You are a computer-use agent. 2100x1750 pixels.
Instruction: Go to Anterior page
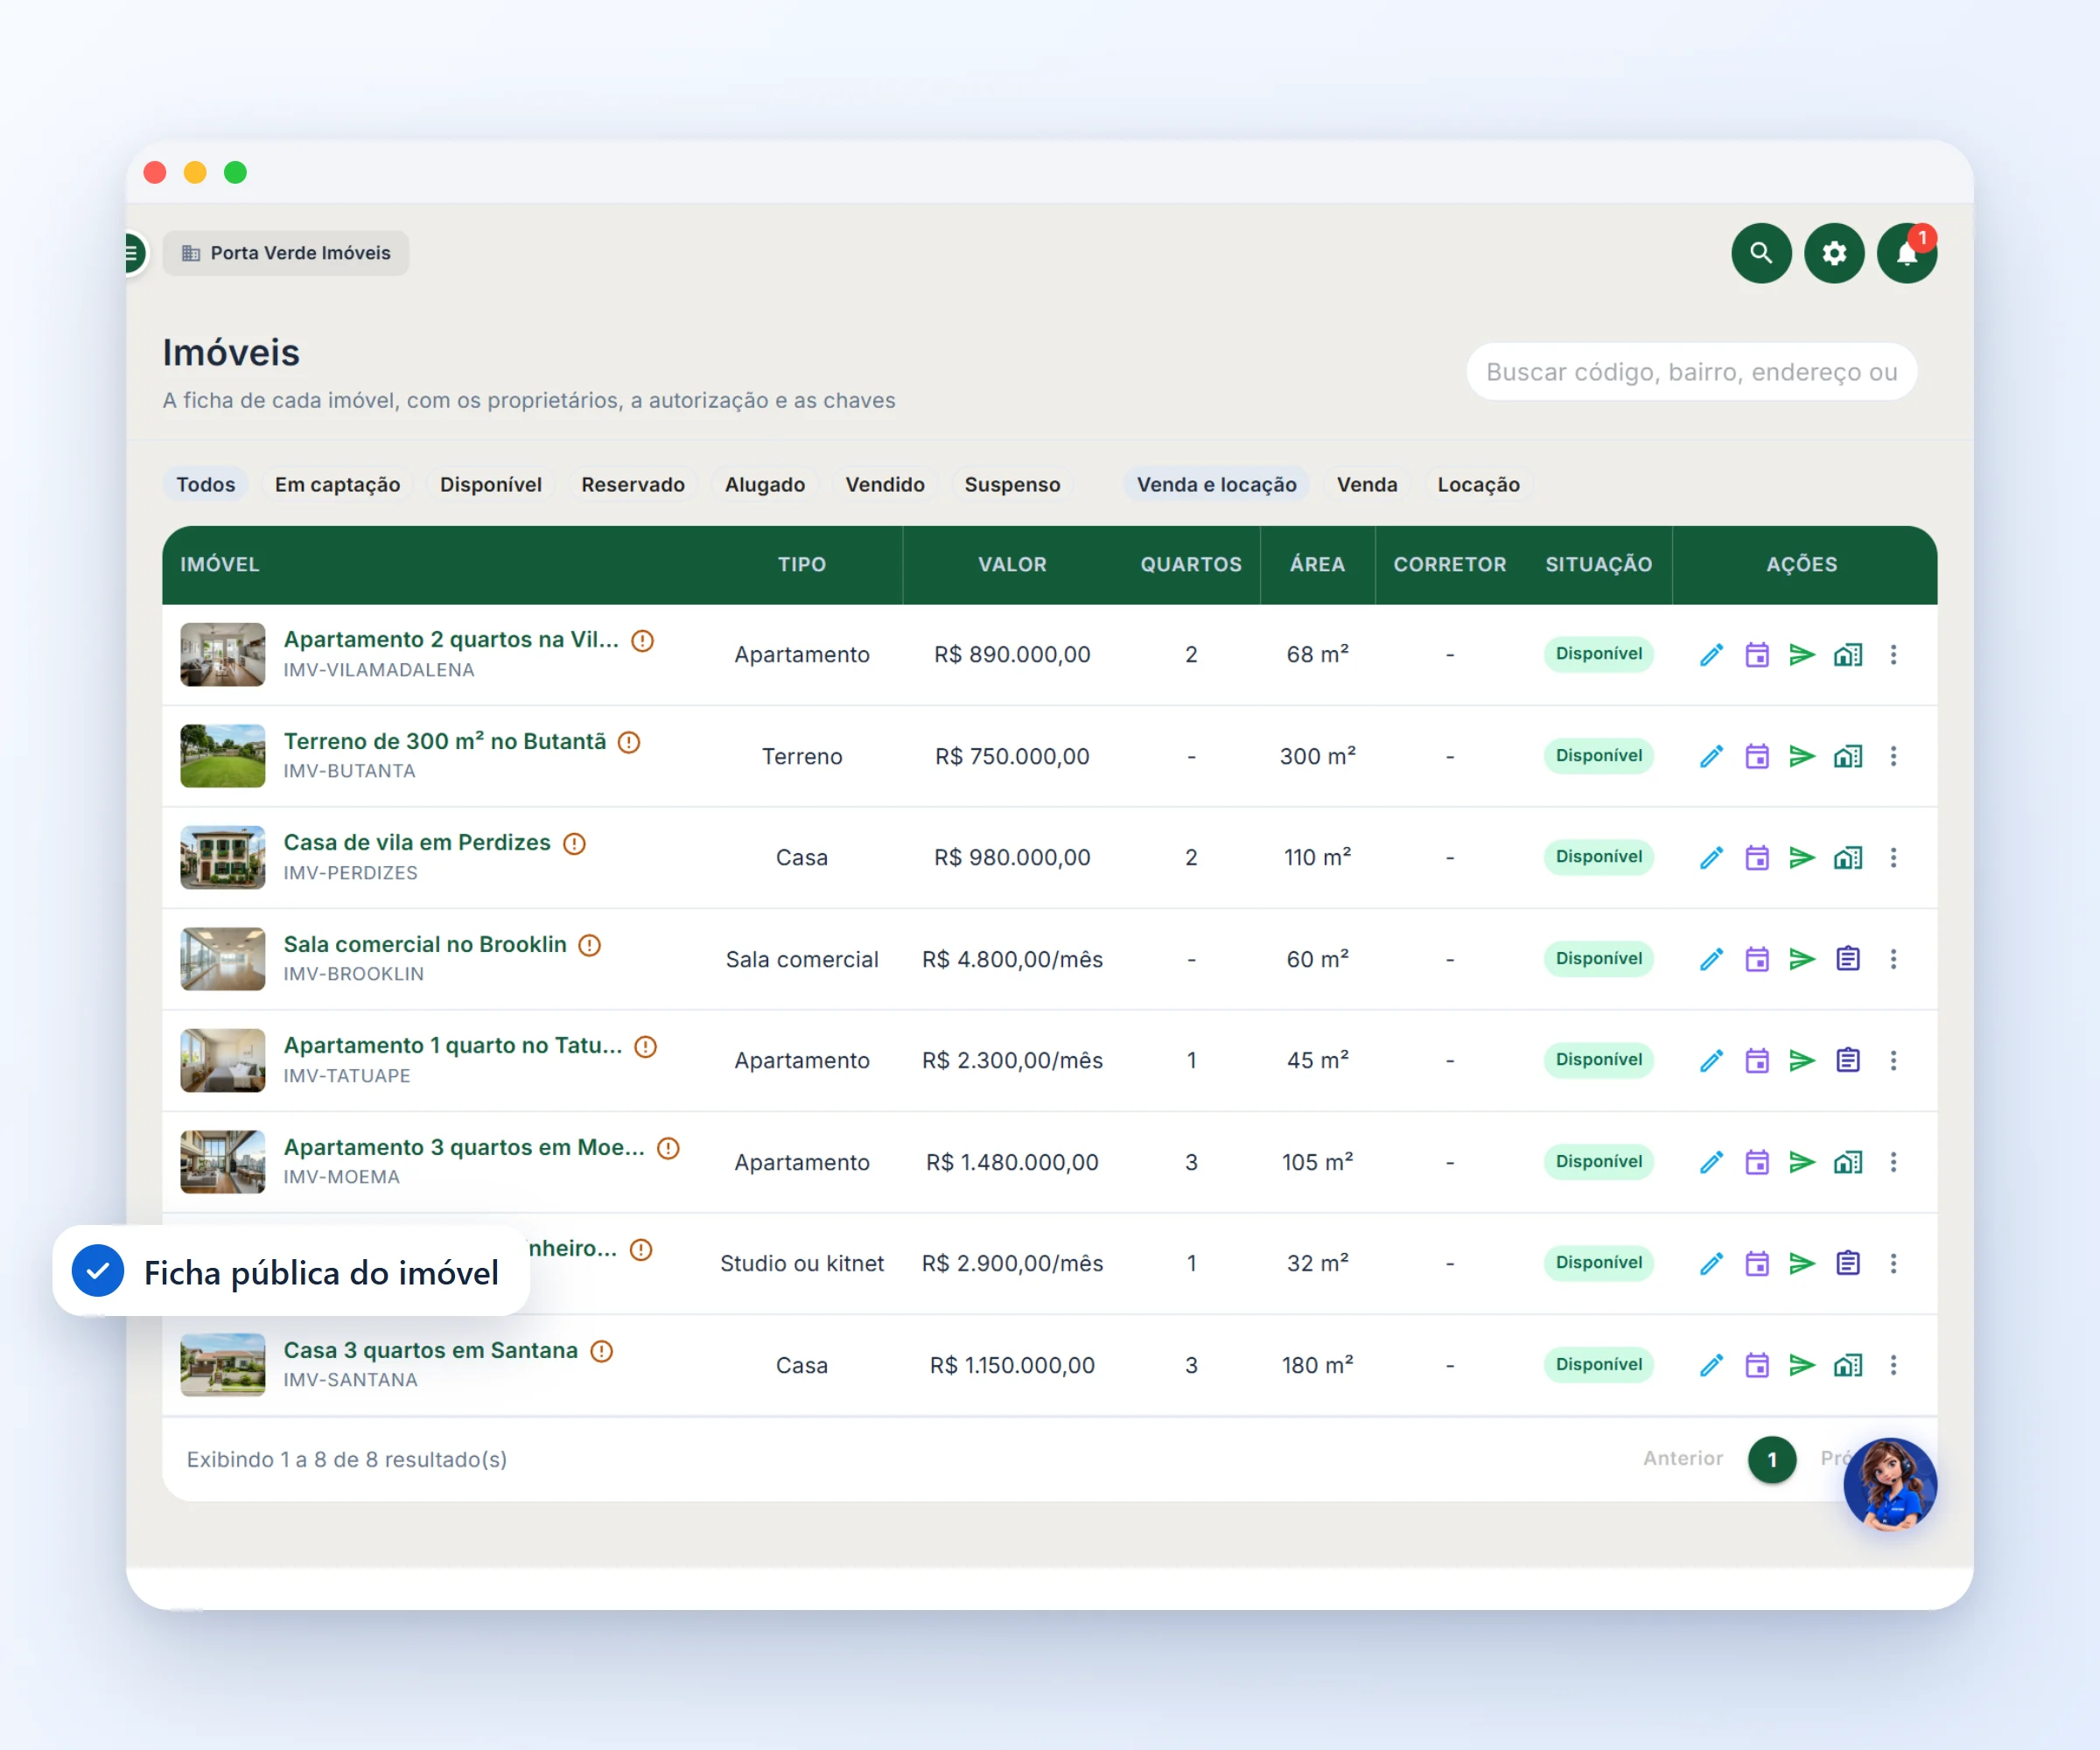tap(1682, 1458)
